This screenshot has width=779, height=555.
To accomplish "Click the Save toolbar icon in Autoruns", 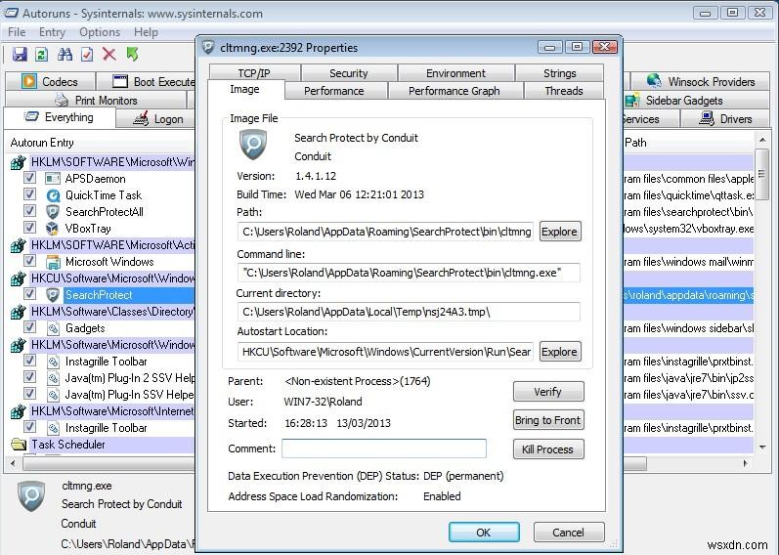I will click(x=20, y=54).
